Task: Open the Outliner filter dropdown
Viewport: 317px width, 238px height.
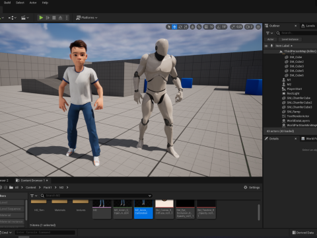Action: [x=269, y=33]
